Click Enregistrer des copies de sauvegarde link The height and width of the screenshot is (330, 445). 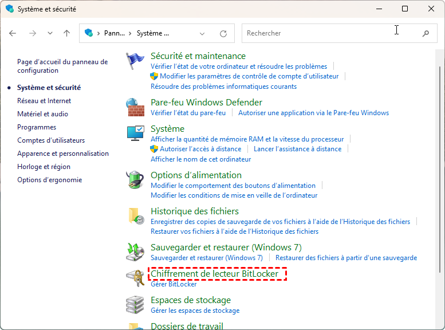pyautogui.click(x=280, y=222)
